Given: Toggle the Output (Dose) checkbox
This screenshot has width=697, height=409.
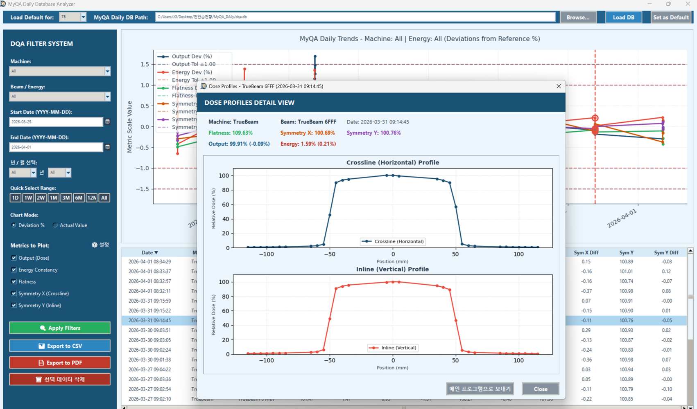Looking at the screenshot, I should (14, 258).
